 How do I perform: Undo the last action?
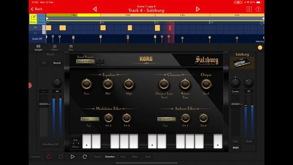[148, 157]
